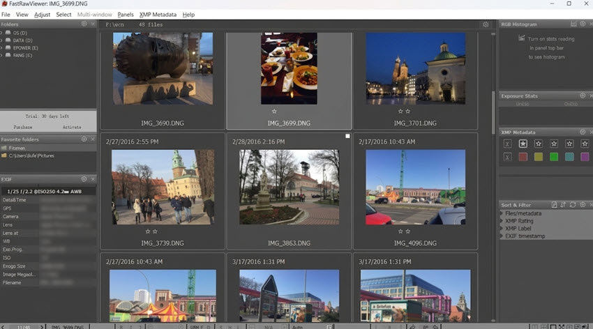Open the XMP Metadata menu
The height and width of the screenshot is (329, 593).
pos(158,15)
